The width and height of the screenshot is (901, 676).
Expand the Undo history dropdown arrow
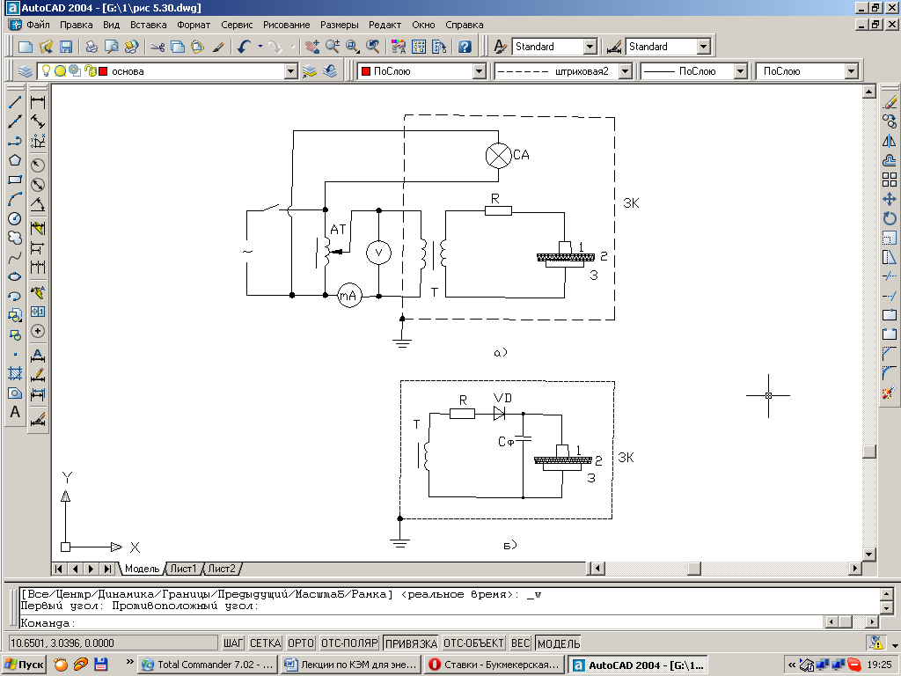coord(260,47)
